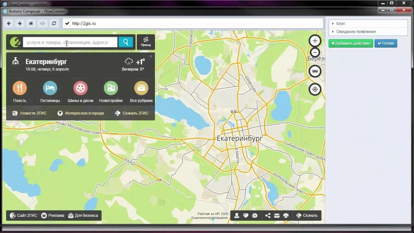The width and height of the screenshot is (414, 233).
Task: Focus the 2GIS search box
Action: click(70, 42)
